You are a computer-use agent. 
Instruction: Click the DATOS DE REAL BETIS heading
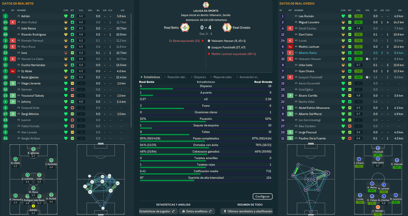(x=18, y=4)
